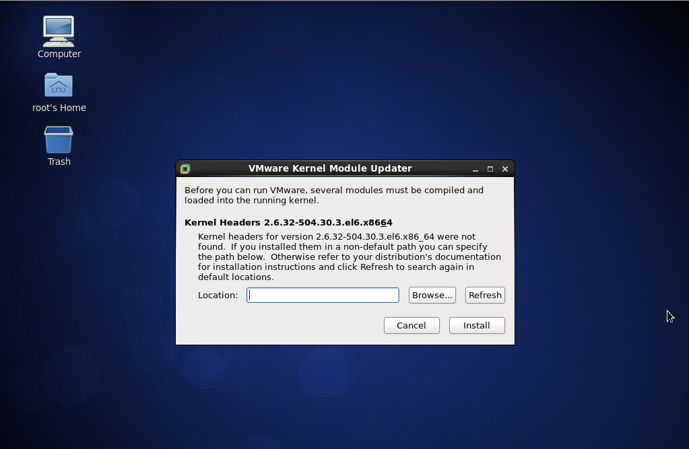Image resolution: width=689 pixels, height=449 pixels.
Task: Close the VMware Kernel Module Updater dialog
Action: (x=505, y=169)
